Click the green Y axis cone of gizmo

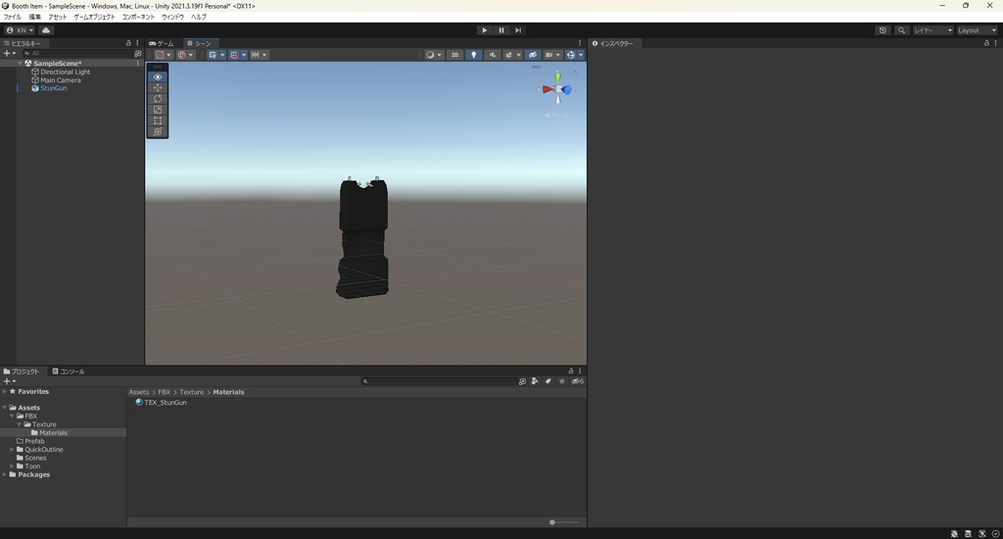[557, 77]
